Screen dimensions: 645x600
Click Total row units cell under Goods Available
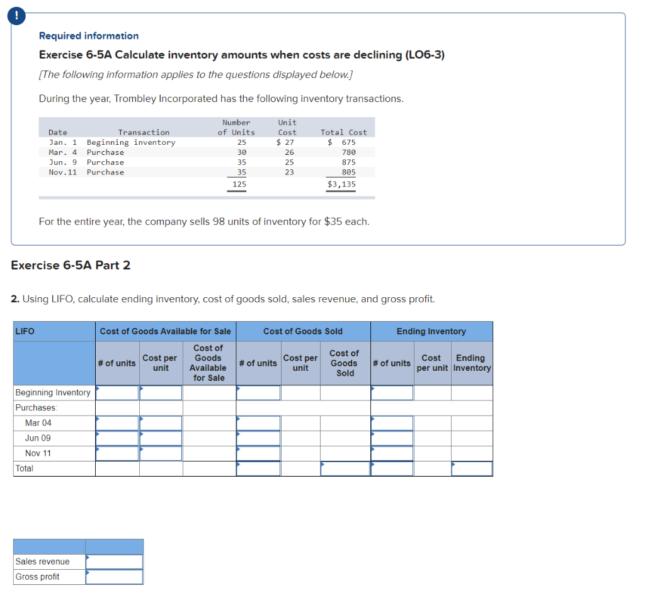pyautogui.click(x=117, y=468)
